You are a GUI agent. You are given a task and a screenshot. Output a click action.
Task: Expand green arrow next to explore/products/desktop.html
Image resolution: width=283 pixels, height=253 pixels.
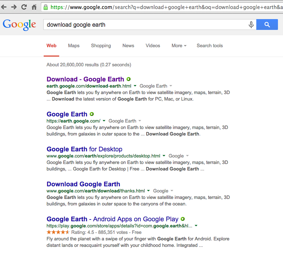point(164,156)
